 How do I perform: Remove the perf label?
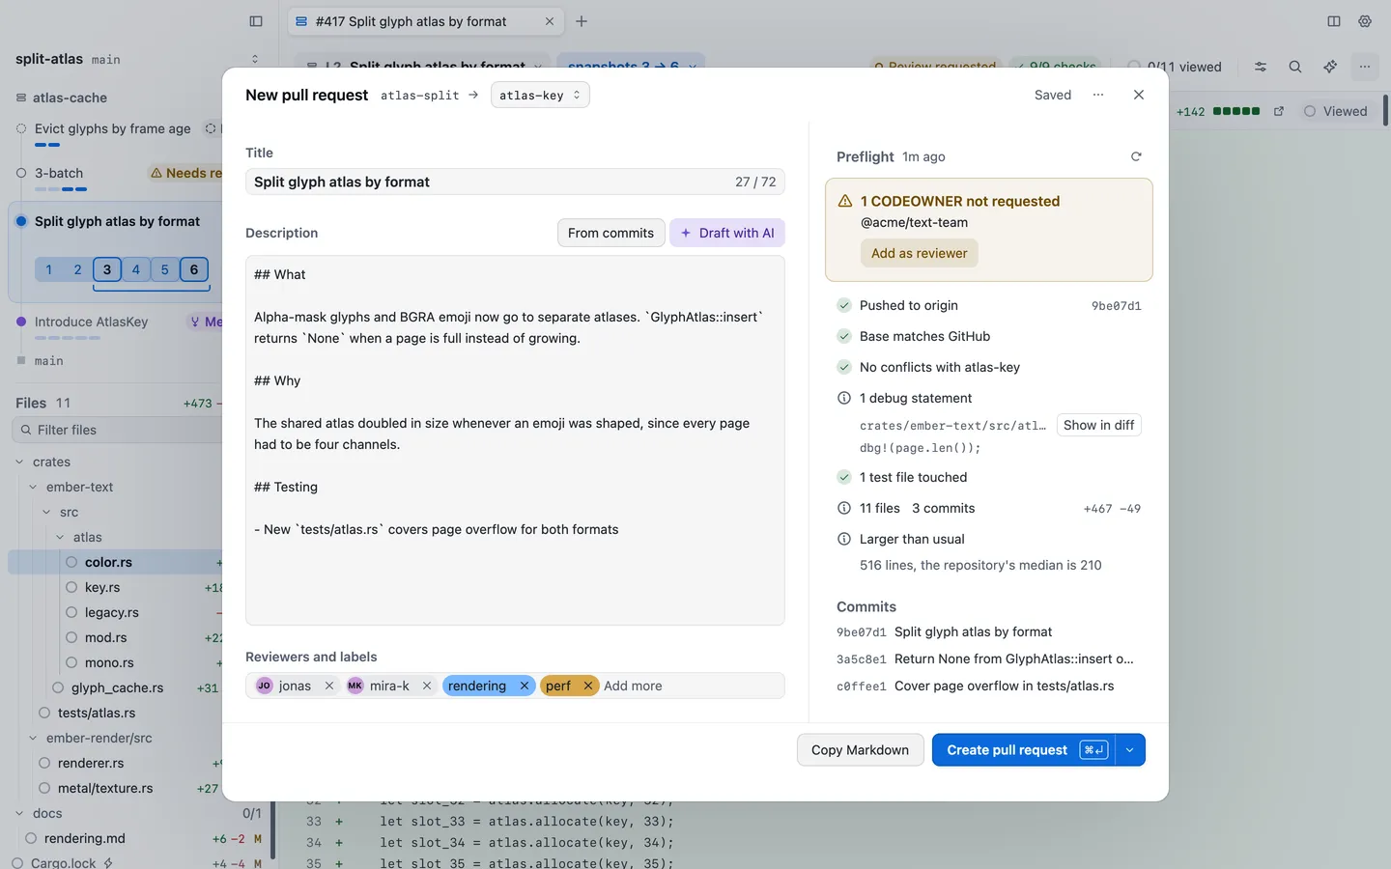click(x=587, y=686)
